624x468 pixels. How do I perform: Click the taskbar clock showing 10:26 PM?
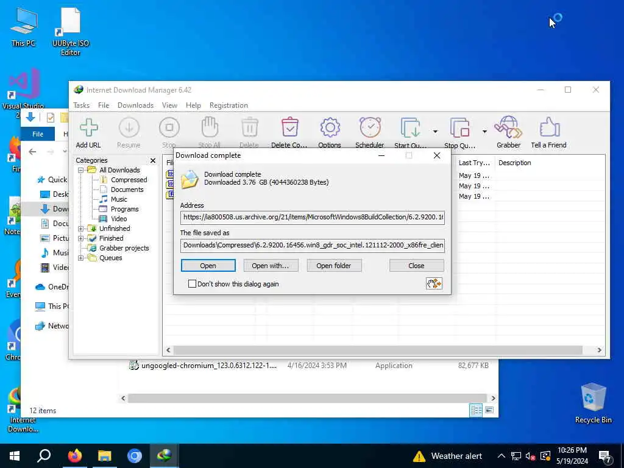[x=572, y=456]
